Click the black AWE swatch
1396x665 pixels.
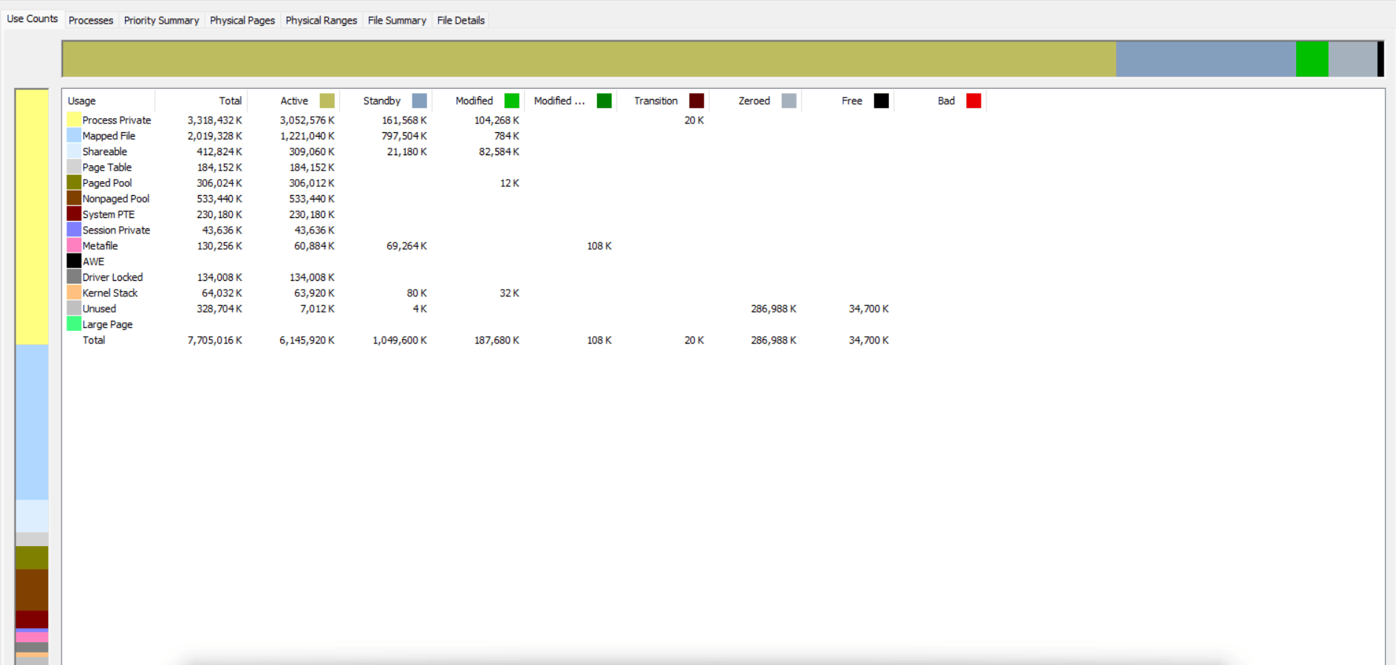(74, 261)
